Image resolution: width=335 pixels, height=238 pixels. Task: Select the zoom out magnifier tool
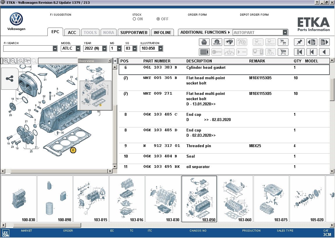point(13,61)
